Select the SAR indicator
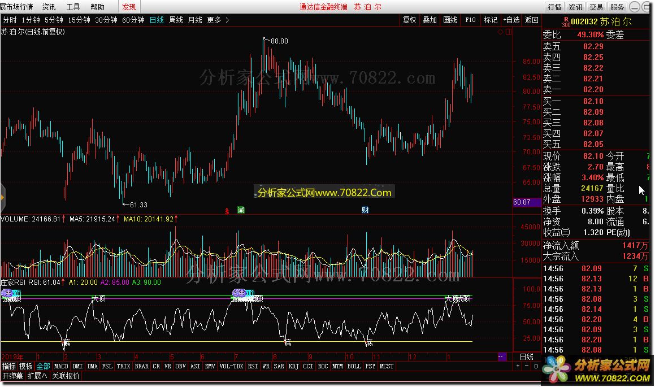The image size is (655, 387). click(x=279, y=366)
